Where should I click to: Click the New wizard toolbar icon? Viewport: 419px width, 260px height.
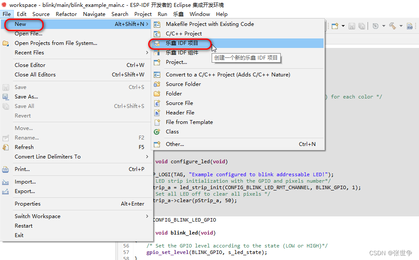click(x=335, y=26)
